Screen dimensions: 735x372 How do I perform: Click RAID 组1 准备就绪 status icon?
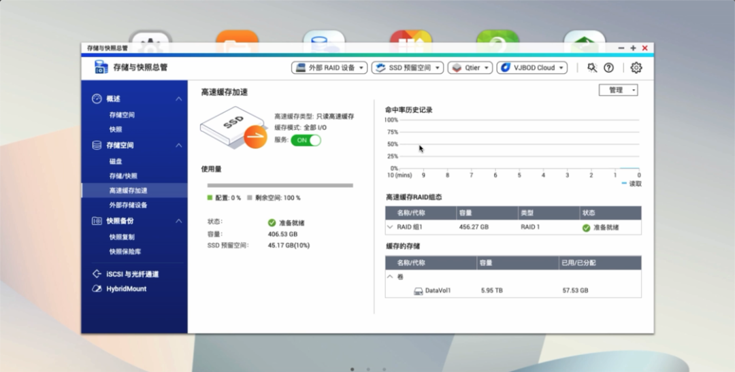pyautogui.click(x=586, y=228)
